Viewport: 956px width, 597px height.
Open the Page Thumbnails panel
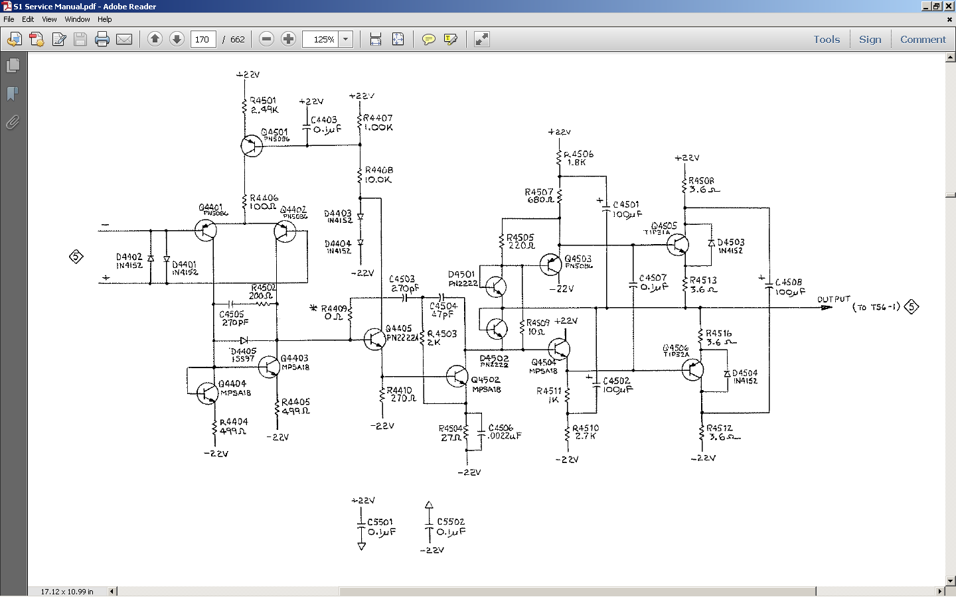(x=13, y=66)
